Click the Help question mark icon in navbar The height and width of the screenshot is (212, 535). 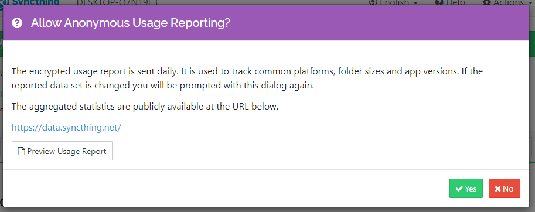[439, 2]
